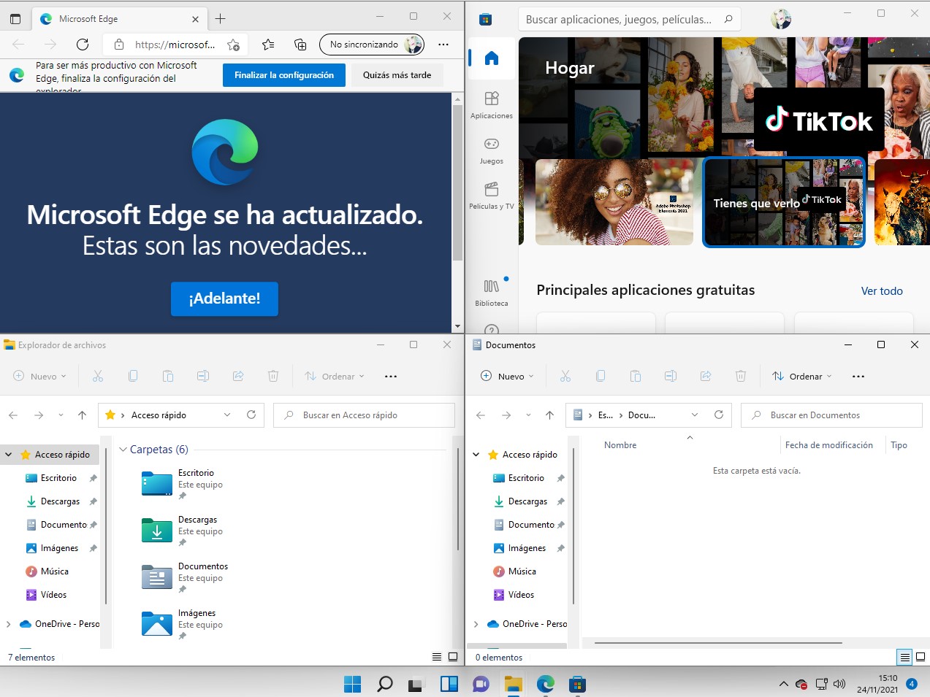Collapse the Carpetas (6) group
This screenshot has height=697, width=930.
coord(123,450)
